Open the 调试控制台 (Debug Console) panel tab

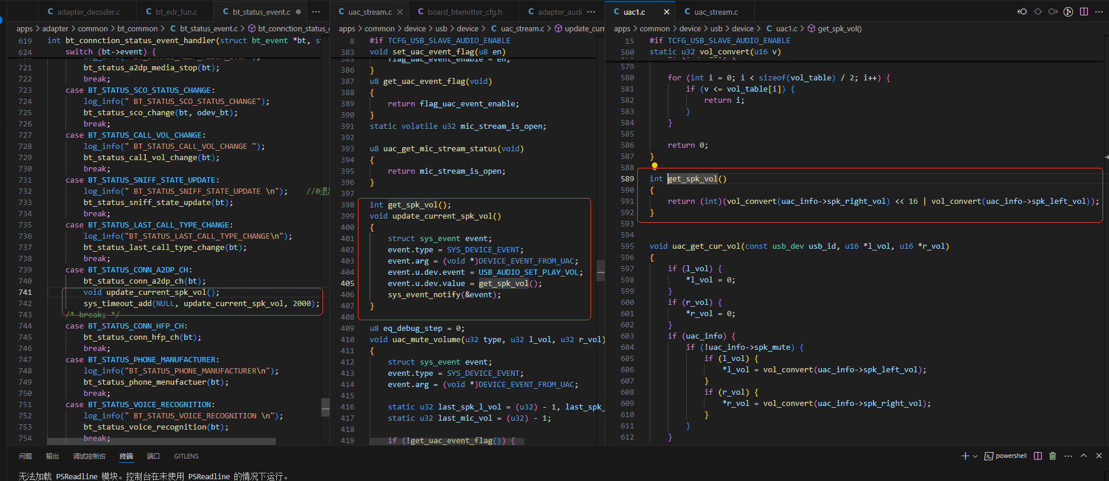tap(89, 456)
